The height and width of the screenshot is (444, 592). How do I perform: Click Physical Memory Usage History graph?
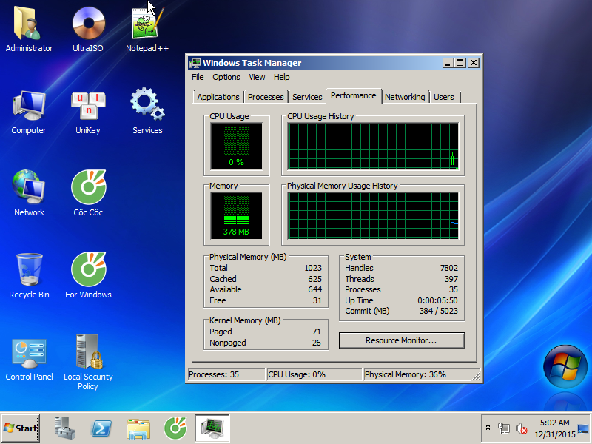point(373,215)
